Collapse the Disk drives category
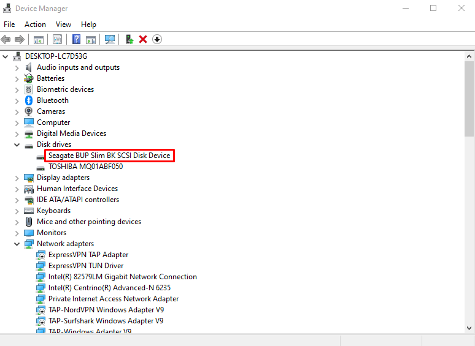Viewport: 475px width, 346px height. click(17, 145)
